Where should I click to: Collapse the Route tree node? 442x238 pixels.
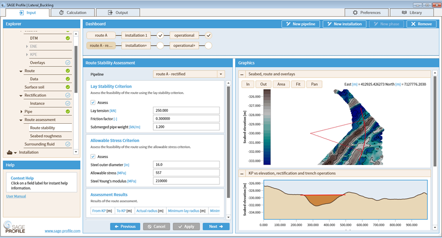(21, 71)
